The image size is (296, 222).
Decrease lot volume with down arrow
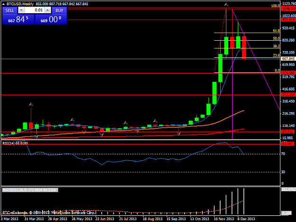click(x=21, y=10)
